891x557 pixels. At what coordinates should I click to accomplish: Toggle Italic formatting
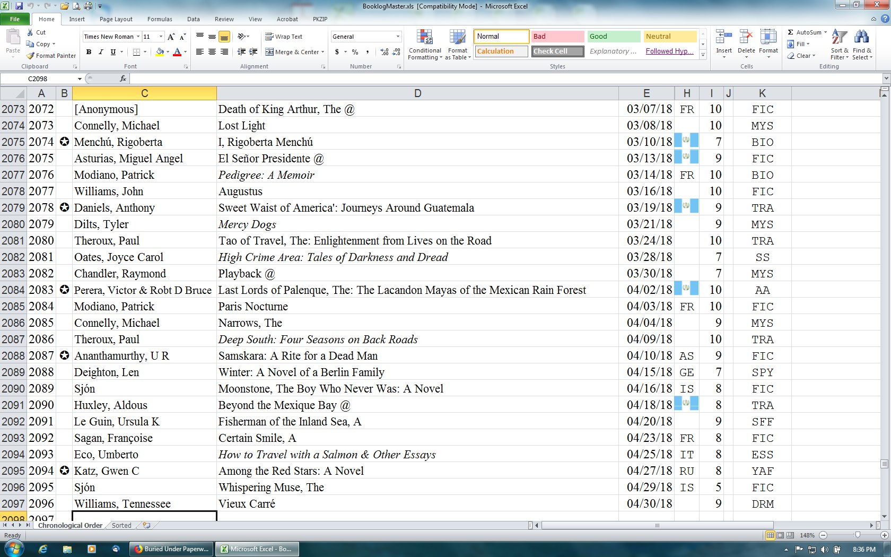[101, 52]
